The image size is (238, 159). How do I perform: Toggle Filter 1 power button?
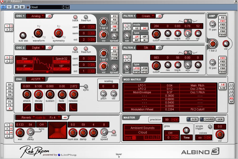point(160,16)
